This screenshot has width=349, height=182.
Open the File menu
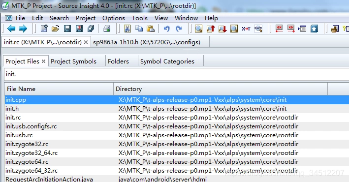[20, 18]
